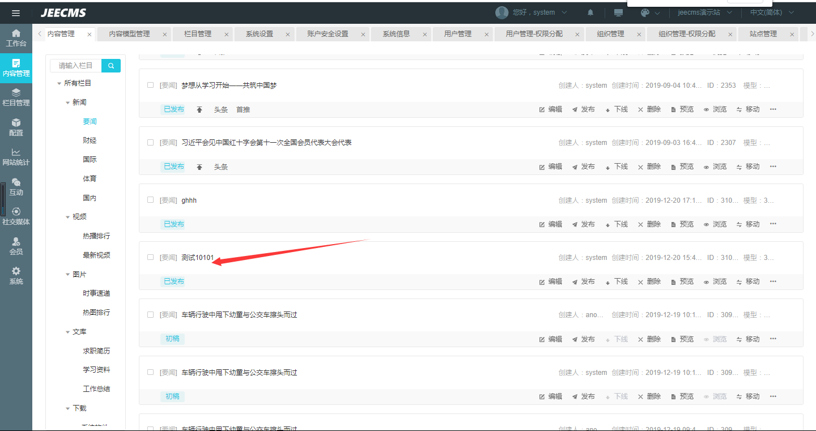
Task: Close the 用户管理-权限分配 tab
Action: (576, 35)
